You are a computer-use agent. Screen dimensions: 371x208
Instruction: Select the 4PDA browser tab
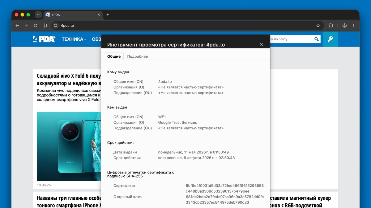coord(73,14)
